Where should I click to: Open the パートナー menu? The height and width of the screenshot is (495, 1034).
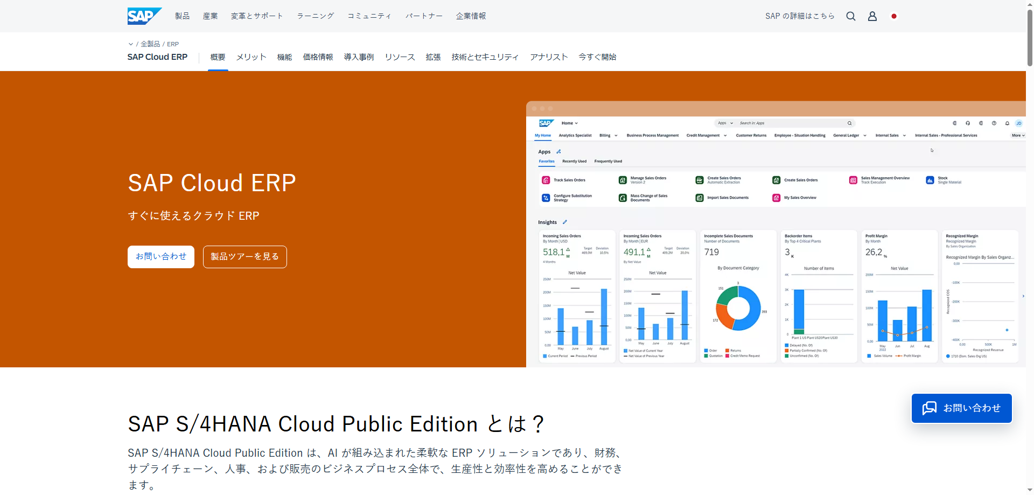424,16
